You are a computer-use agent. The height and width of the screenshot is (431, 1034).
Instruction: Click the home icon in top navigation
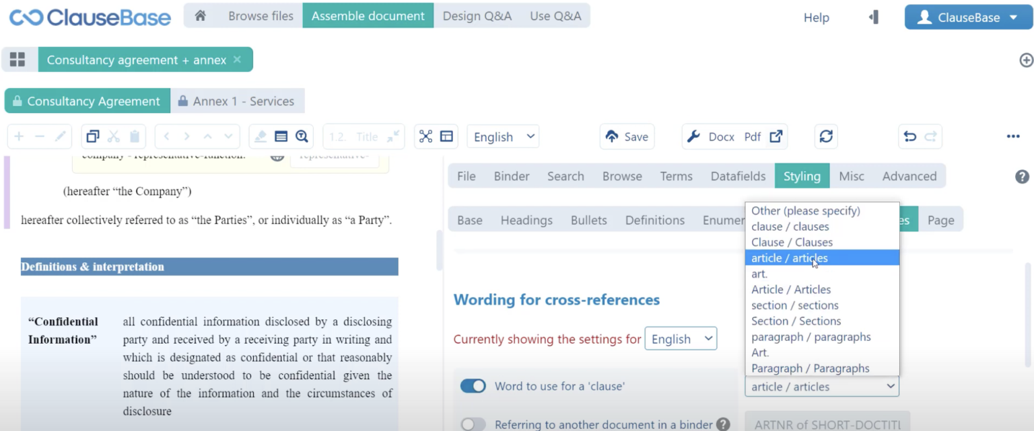click(200, 16)
